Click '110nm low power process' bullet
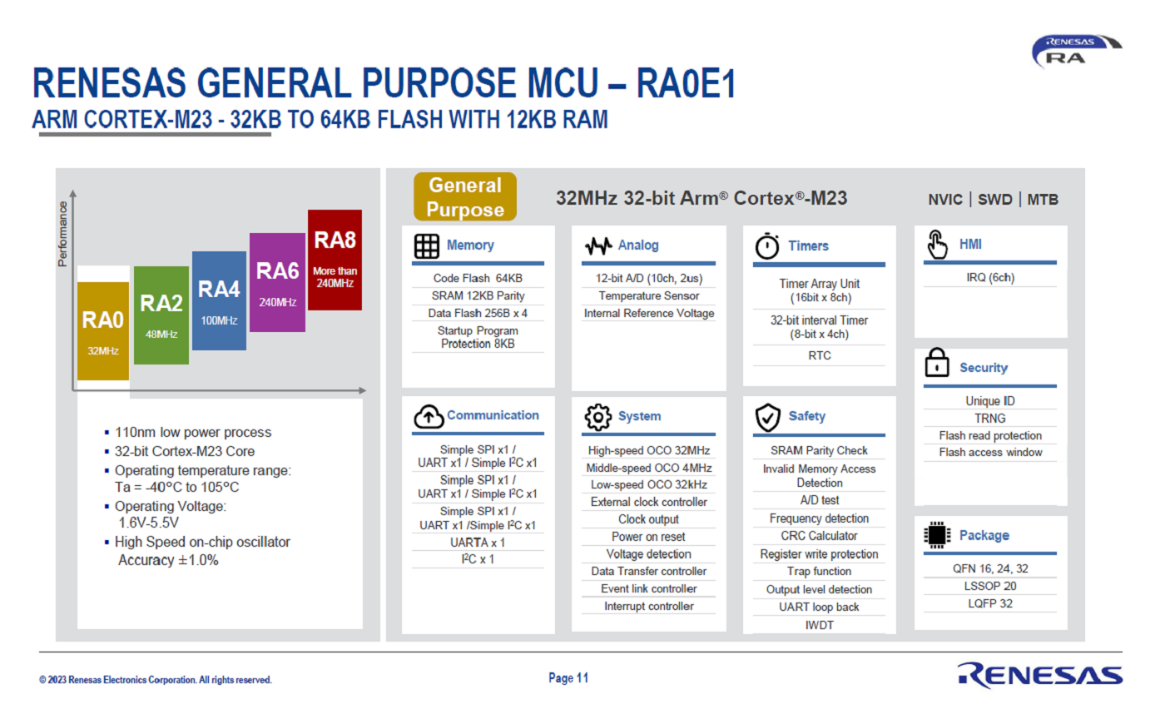The width and height of the screenshot is (1165, 724). click(193, 432)
